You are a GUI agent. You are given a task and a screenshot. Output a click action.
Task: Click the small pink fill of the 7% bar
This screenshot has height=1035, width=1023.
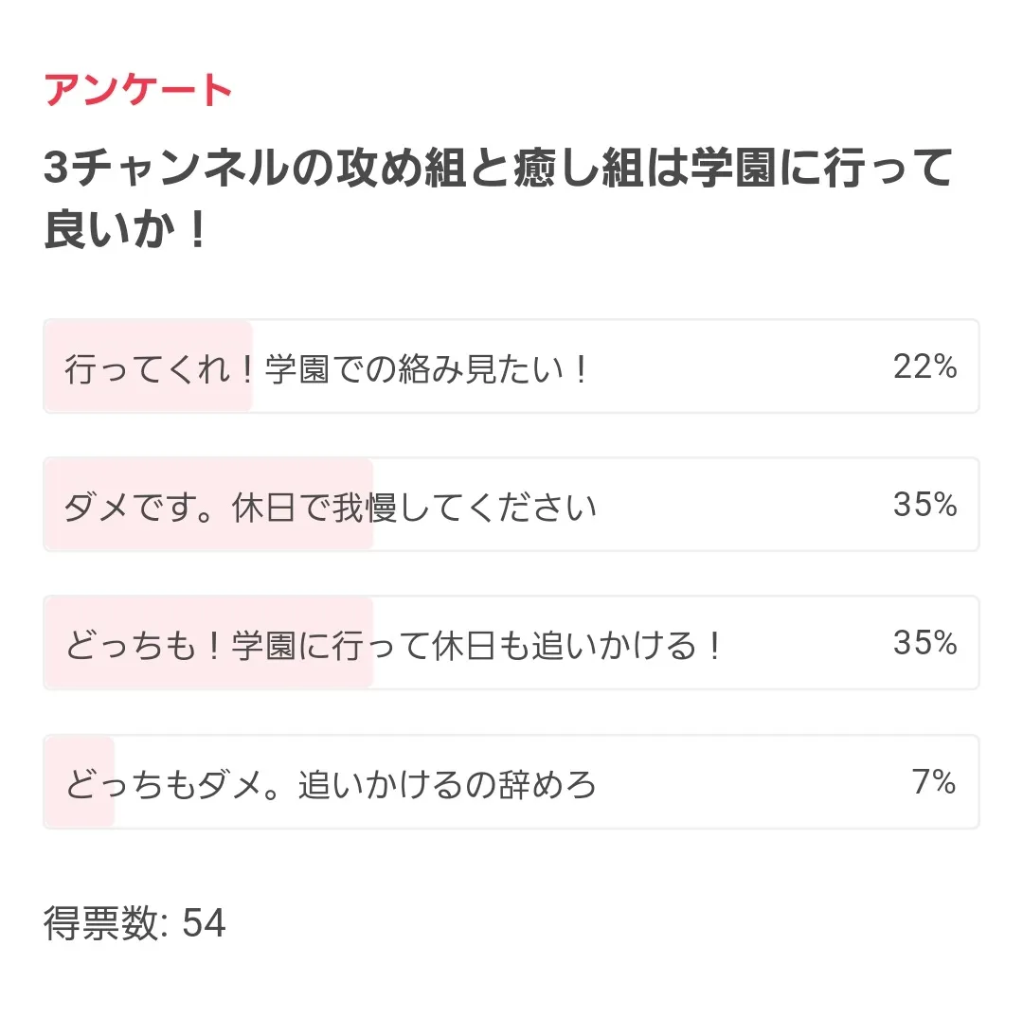[80, 753]
